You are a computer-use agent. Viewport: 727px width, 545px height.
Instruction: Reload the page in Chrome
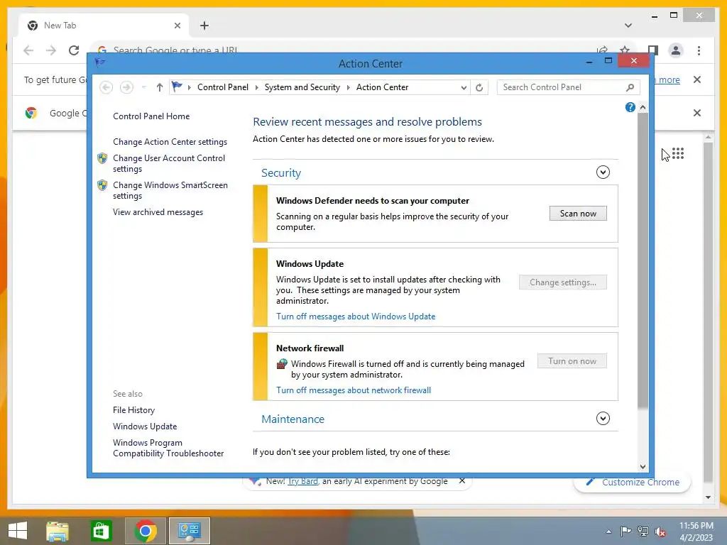74,50
